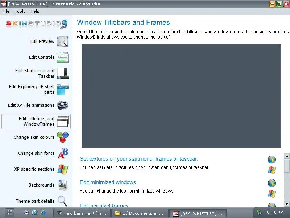Viewport: 290px width, 218px height.
Task: Open Change skin fonts section
Action: click(x=36, y=153)
